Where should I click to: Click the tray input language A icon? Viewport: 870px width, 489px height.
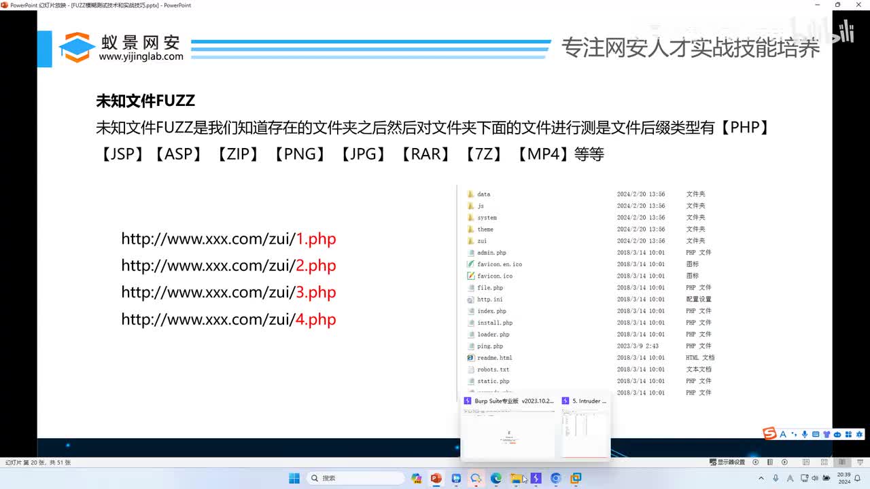tap(790, 478)
